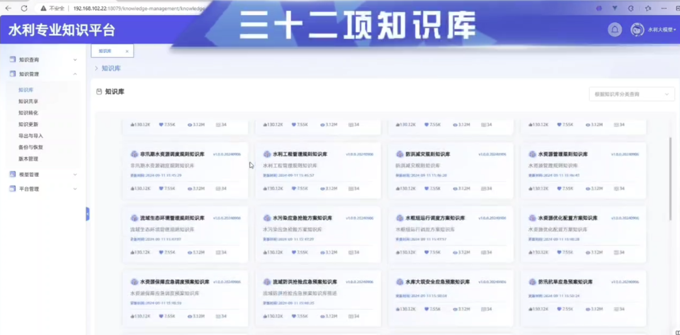The image size is (680, 335).
Task: Open the 流域生态环境管理规则知识库 card title
Action: pyautogui.click(x=172, y=218)
